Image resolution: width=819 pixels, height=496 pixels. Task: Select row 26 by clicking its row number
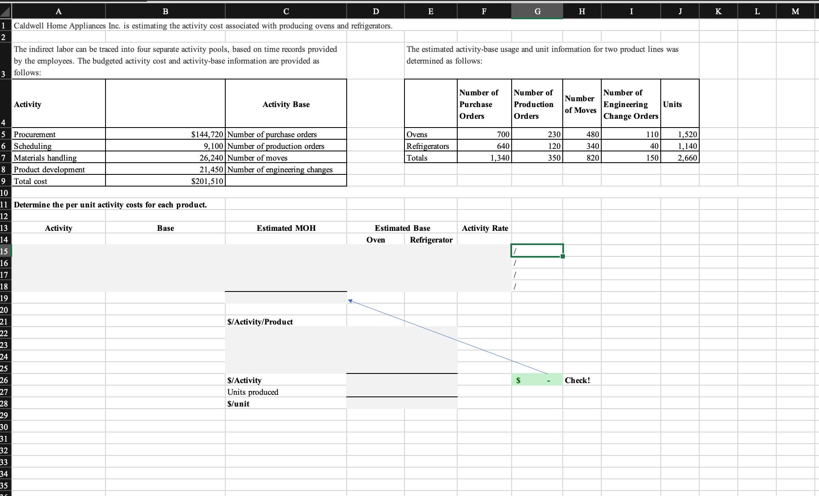(4, 380)
